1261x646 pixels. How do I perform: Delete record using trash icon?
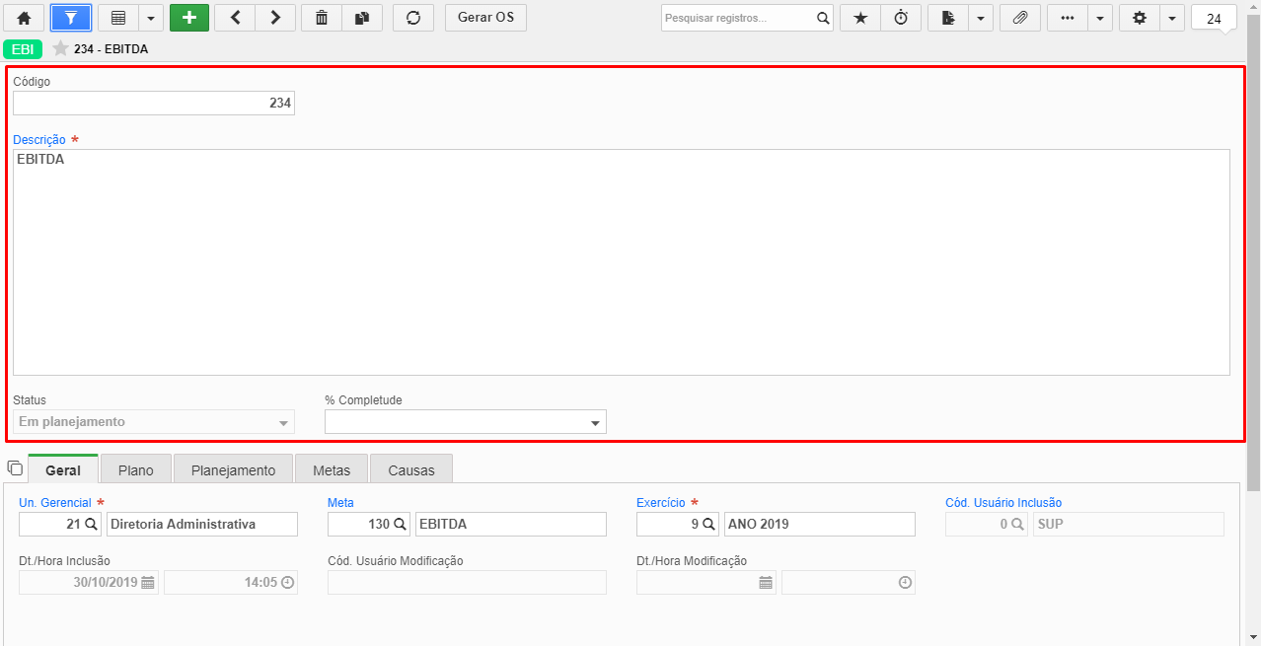click(322, 18)
